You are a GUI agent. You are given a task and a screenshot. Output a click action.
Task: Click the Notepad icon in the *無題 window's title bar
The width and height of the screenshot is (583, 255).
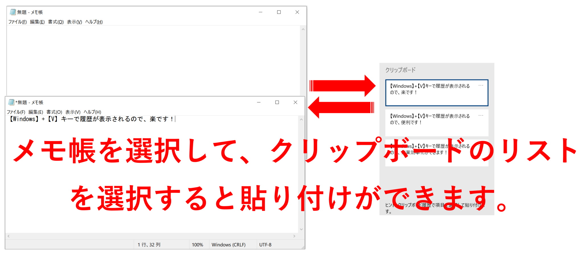point(11,102)
